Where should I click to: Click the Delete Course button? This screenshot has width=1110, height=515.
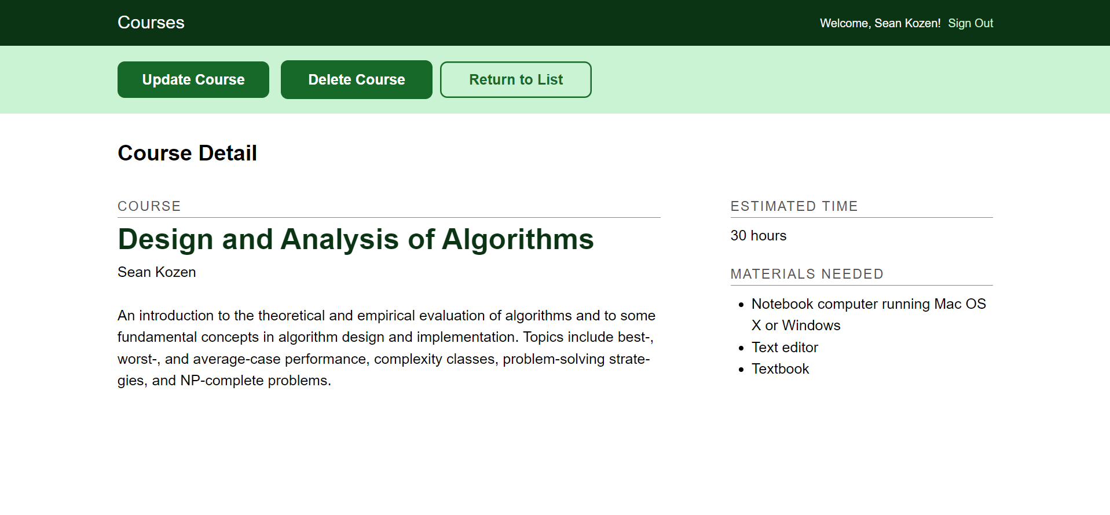(357, 80)
